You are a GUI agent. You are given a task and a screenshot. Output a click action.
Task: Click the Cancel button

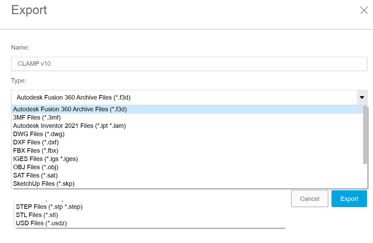pos(310,199)
